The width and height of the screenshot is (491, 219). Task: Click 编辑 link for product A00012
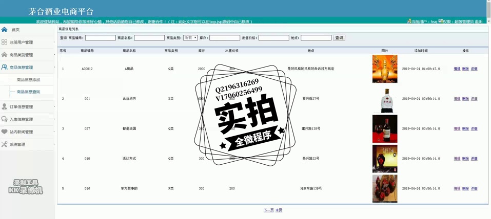click(457, 69)
